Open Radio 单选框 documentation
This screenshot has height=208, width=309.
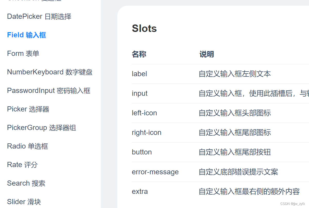27,146
